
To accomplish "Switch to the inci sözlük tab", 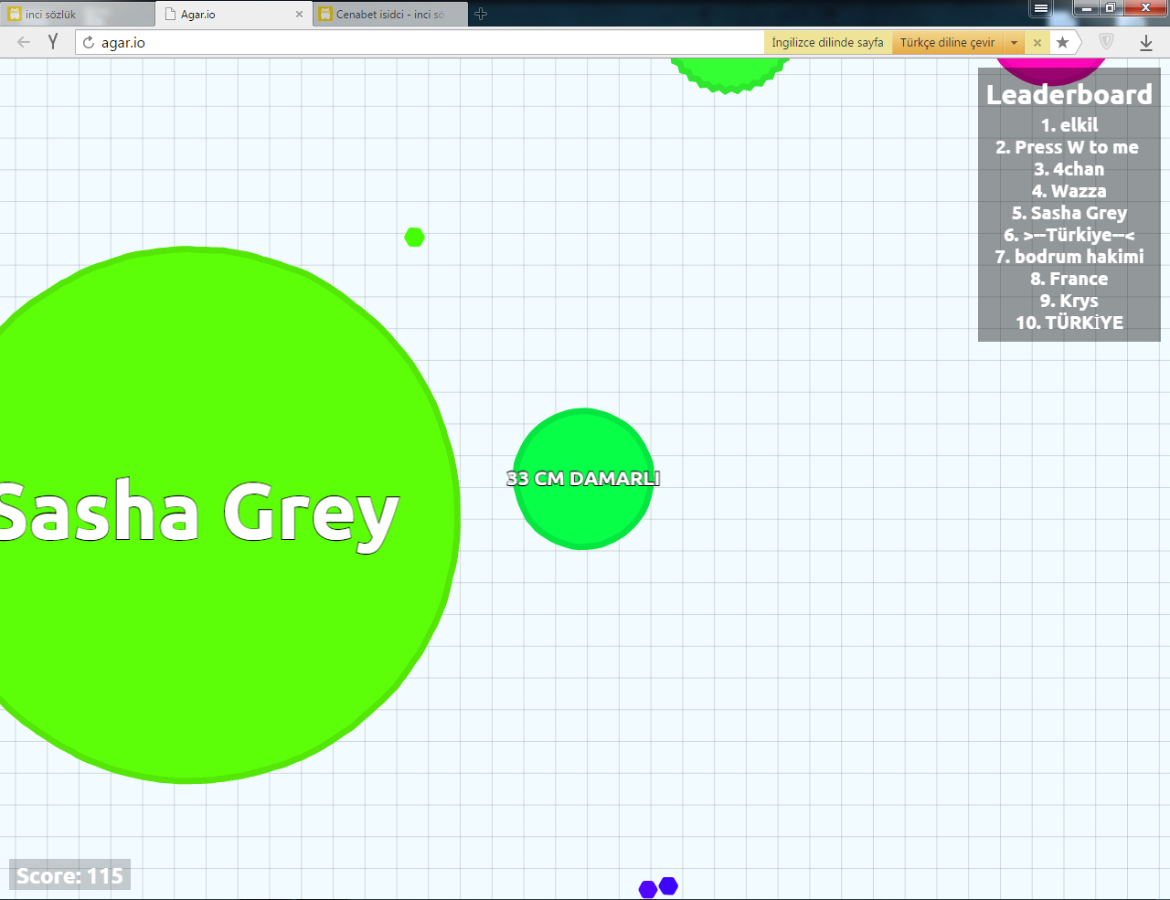I will coord(78,14).
